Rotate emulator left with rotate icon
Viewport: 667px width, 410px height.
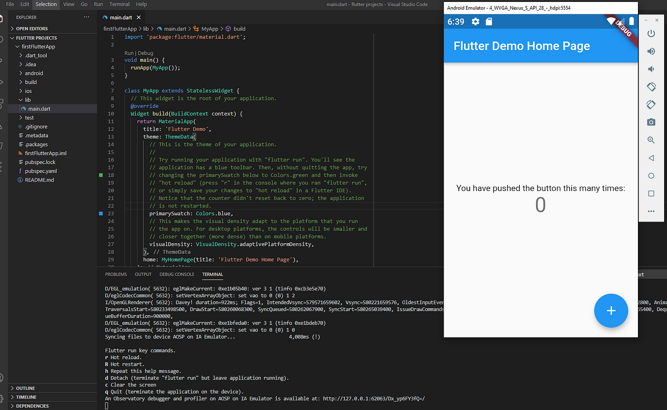pyautogui.click(x=651, y=87)
